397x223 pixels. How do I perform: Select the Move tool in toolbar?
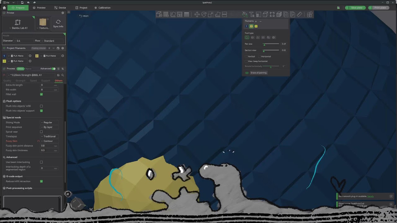(x=197, y=14)
